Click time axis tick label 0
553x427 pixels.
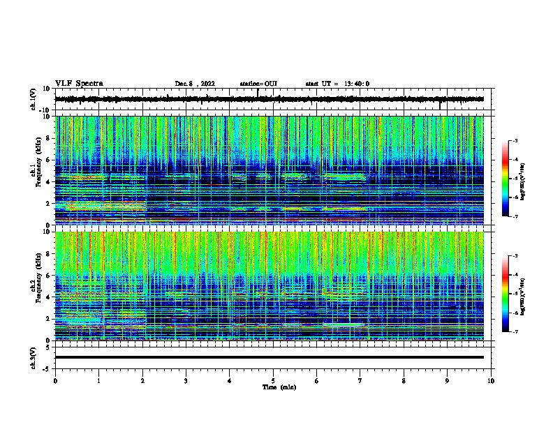55,381
